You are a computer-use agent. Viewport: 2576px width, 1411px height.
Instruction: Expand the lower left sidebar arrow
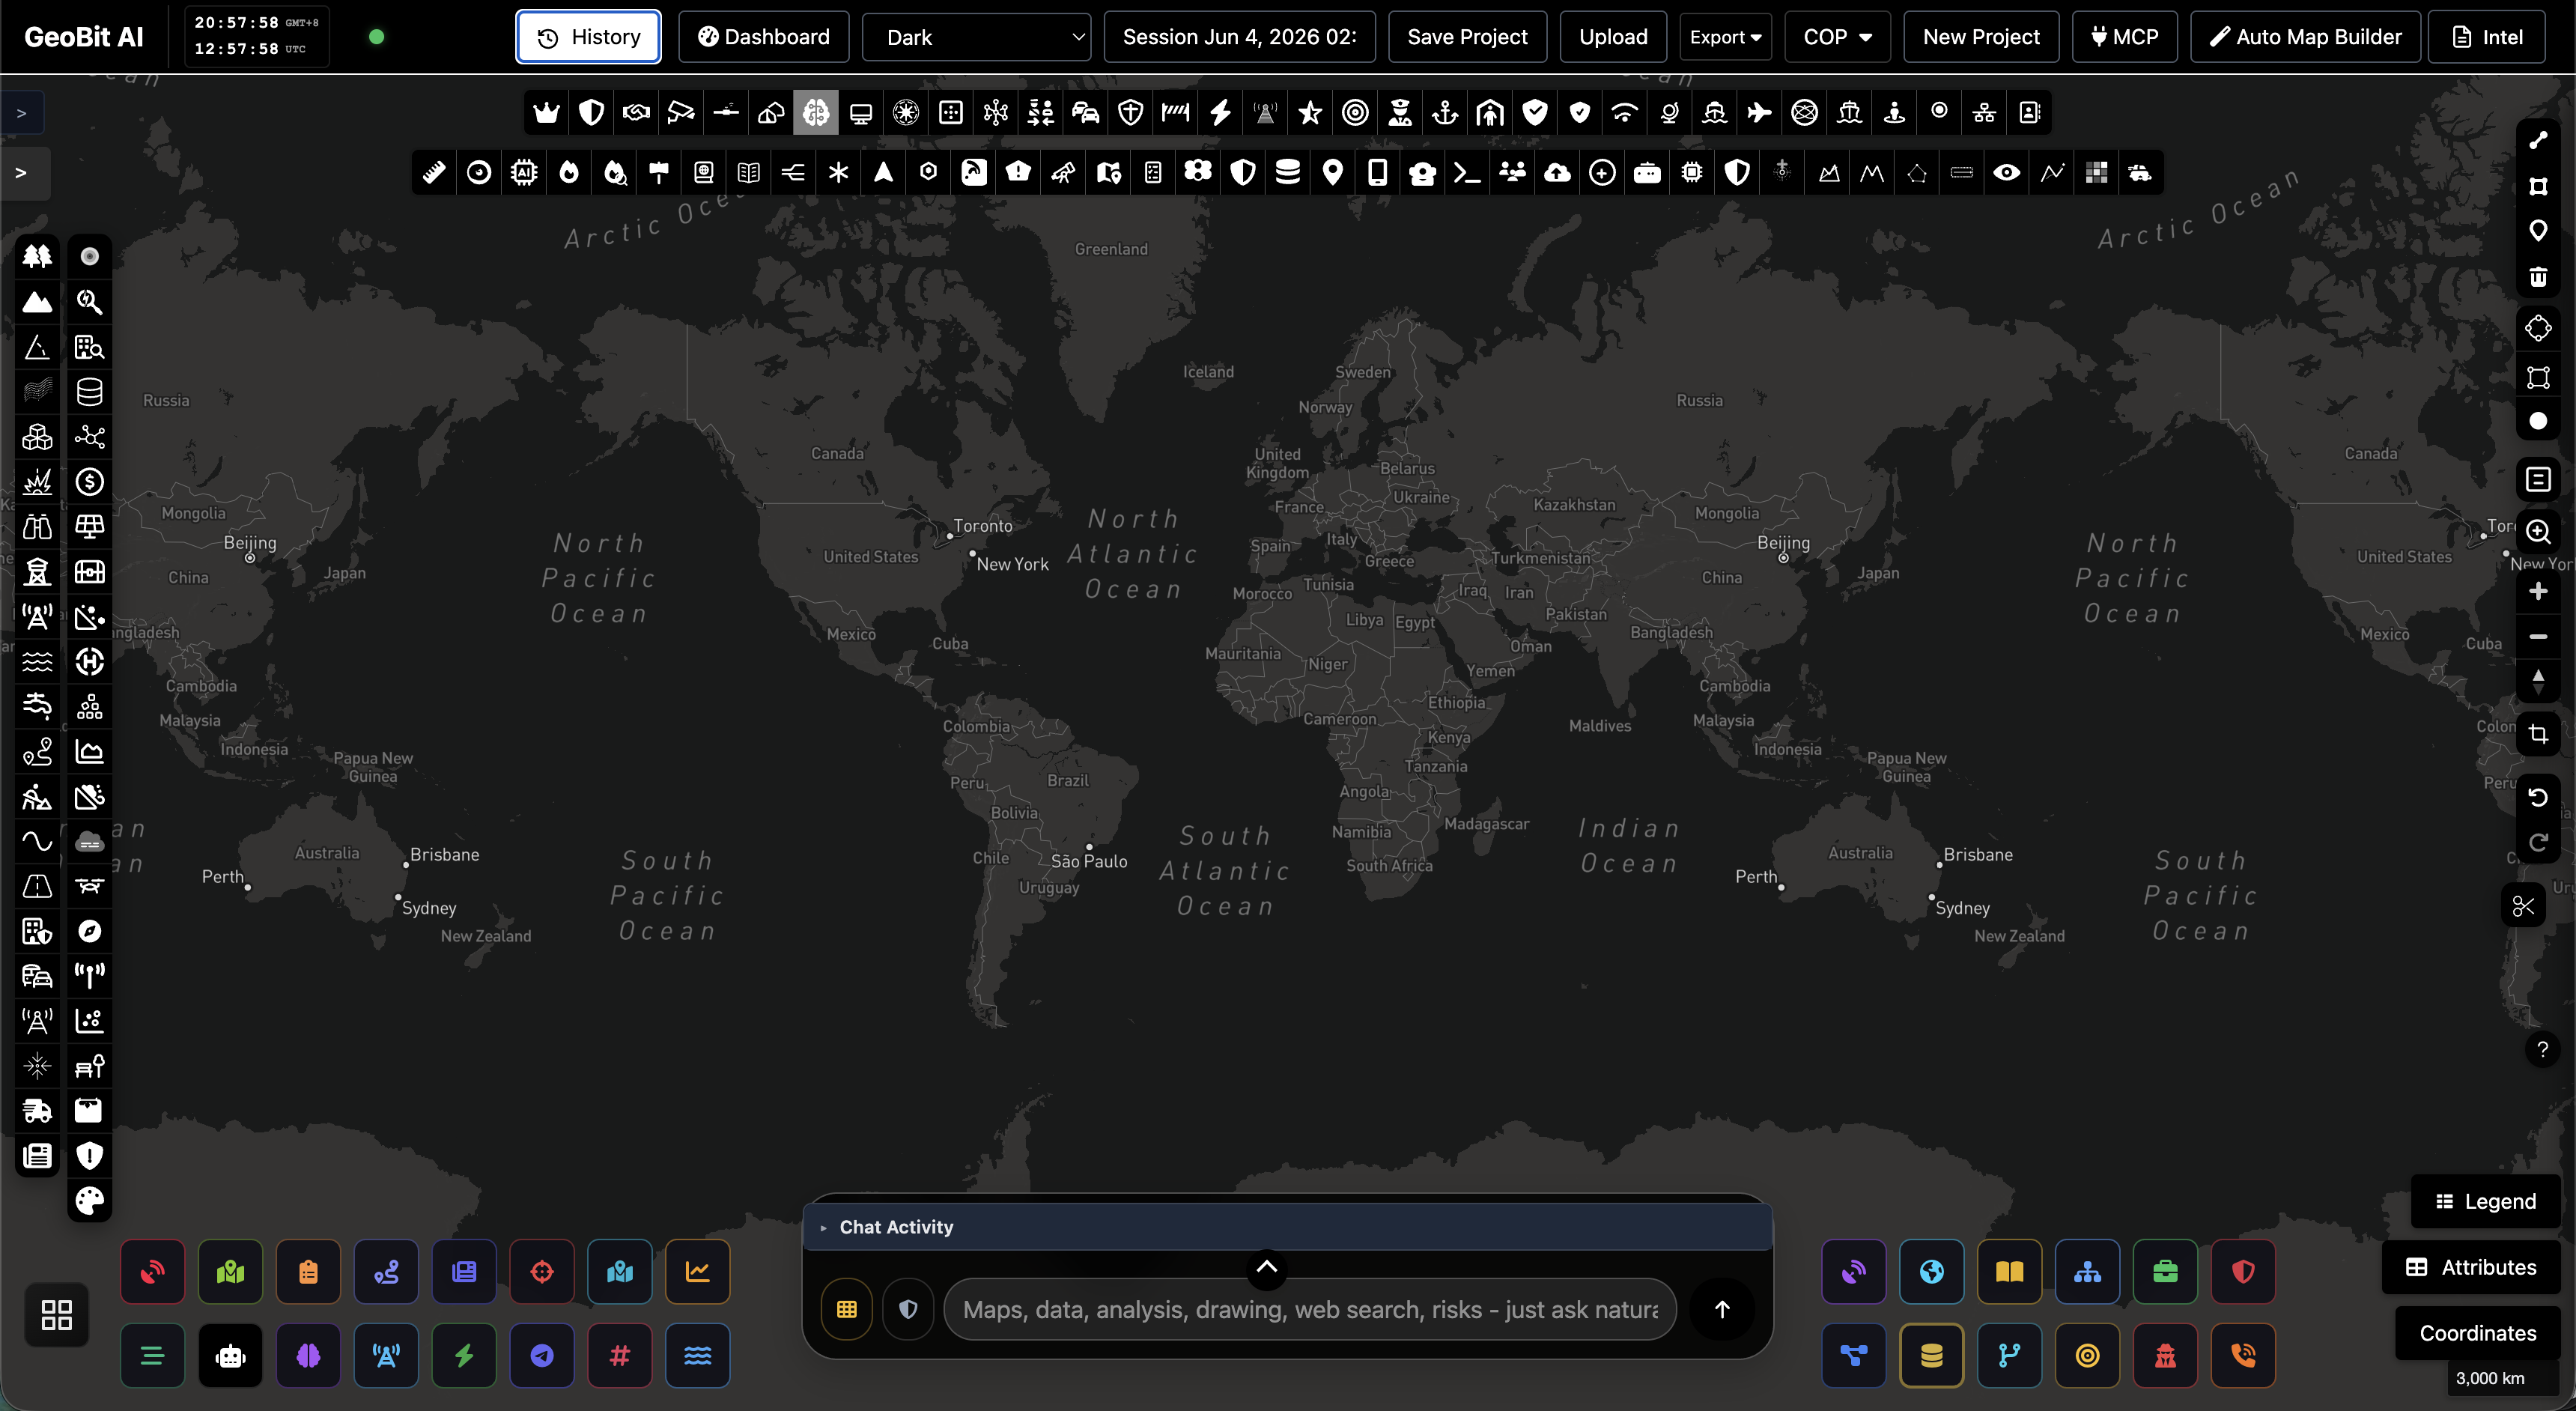pyautogui.click(x=21, y=173)
